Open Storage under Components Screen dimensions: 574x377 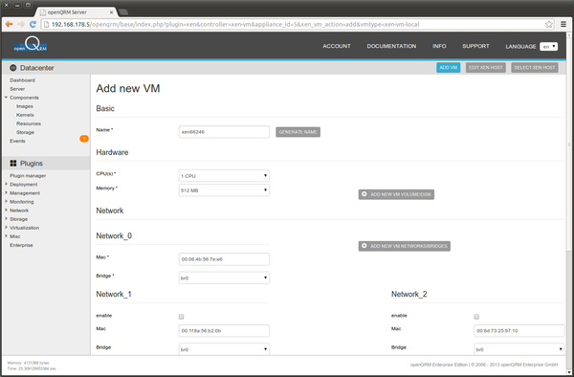25,132
